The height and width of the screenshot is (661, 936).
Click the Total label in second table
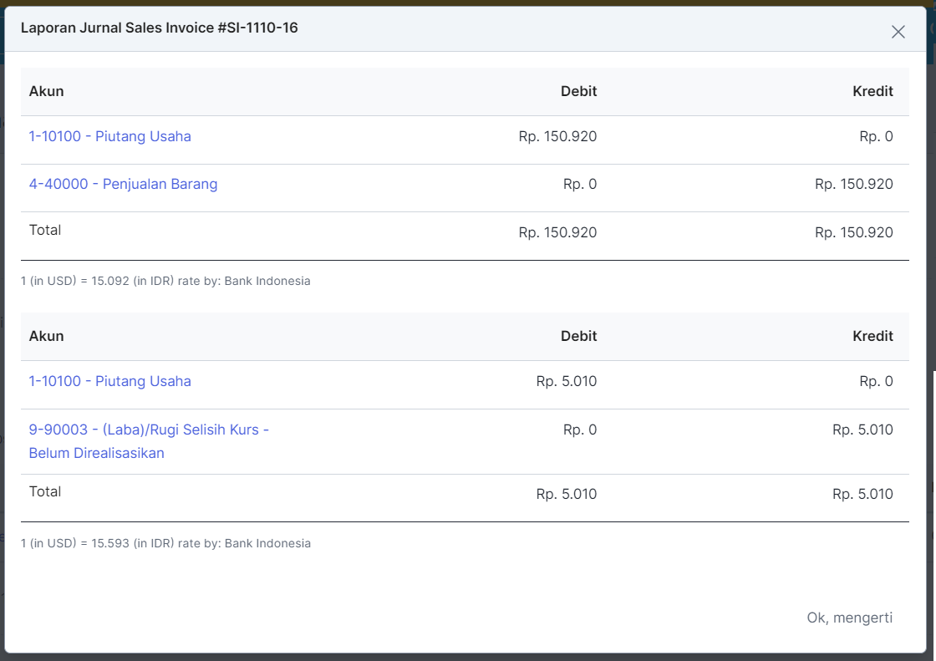45,491
